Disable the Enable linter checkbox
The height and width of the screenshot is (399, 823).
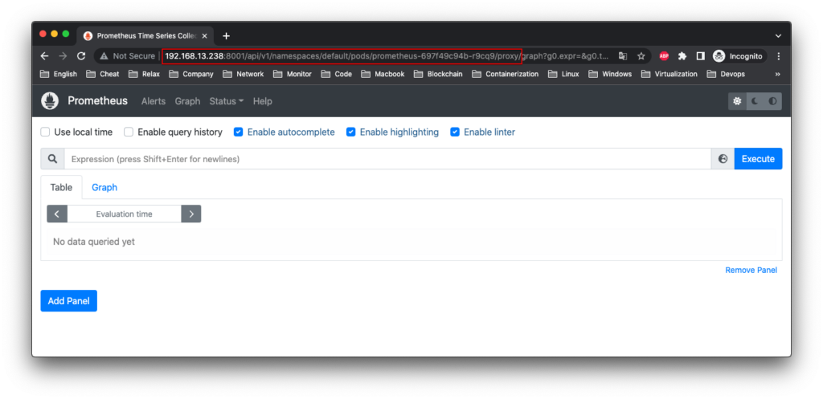[455, 132]
